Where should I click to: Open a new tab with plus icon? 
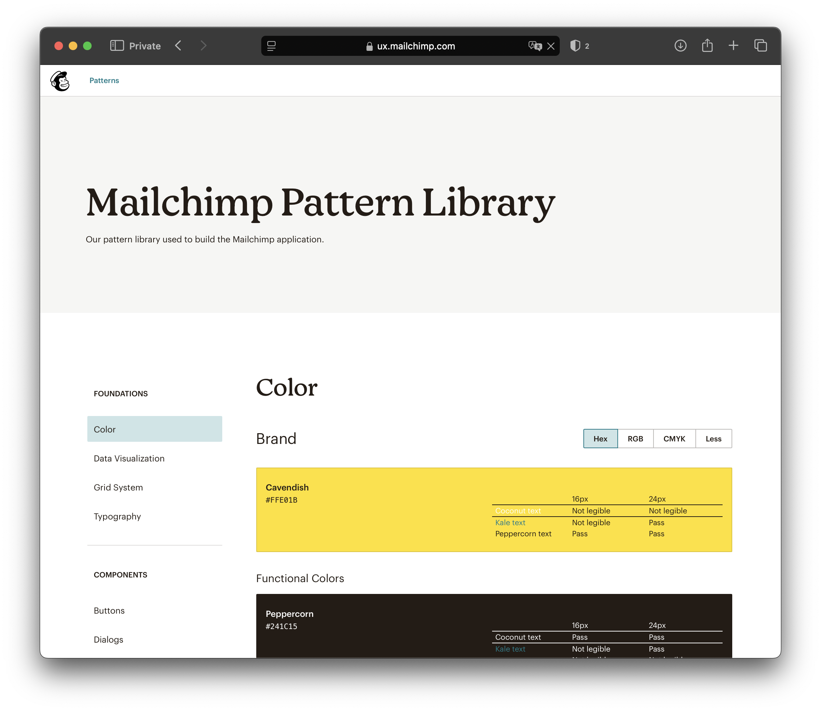click(x=733, y=45)
